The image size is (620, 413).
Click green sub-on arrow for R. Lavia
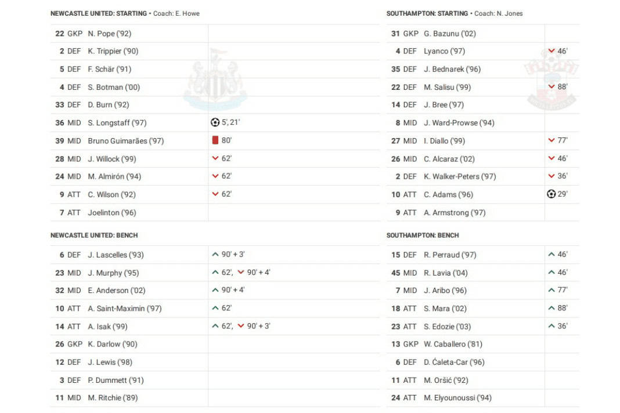551,272
